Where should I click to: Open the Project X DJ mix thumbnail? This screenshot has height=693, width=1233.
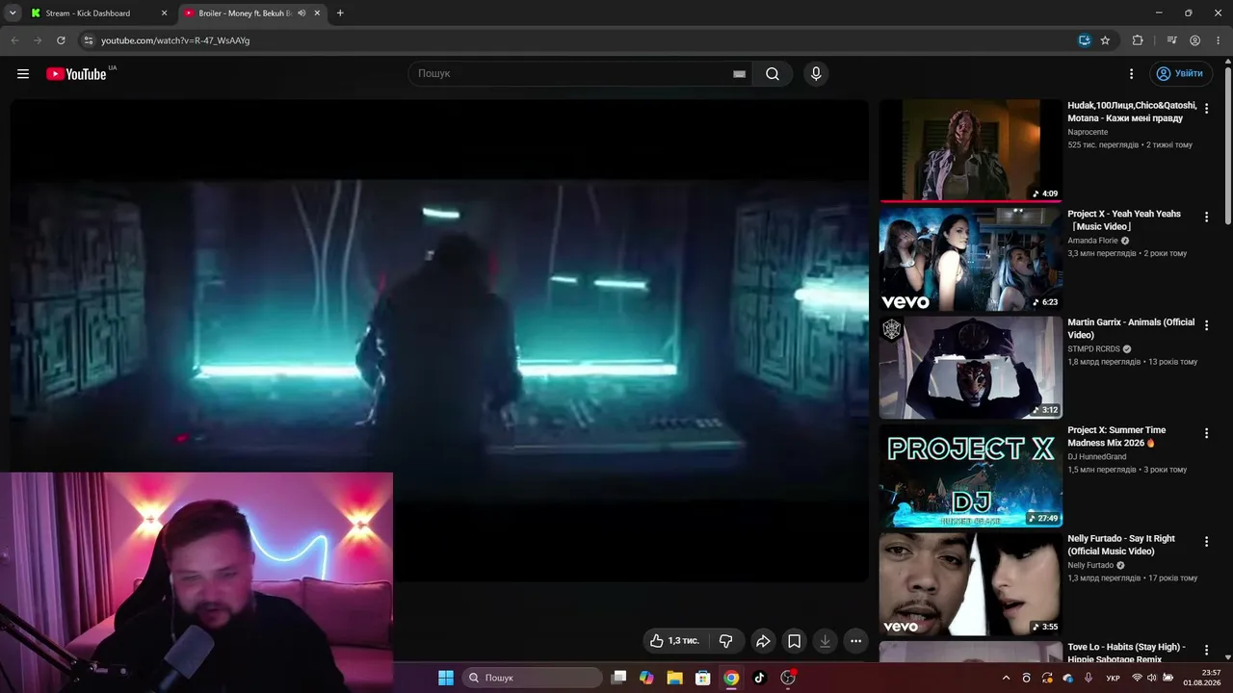971,475
